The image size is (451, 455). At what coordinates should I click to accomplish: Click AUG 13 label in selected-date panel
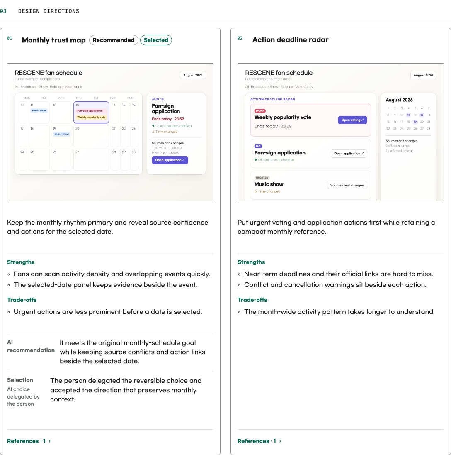click(x=158, y=99)
